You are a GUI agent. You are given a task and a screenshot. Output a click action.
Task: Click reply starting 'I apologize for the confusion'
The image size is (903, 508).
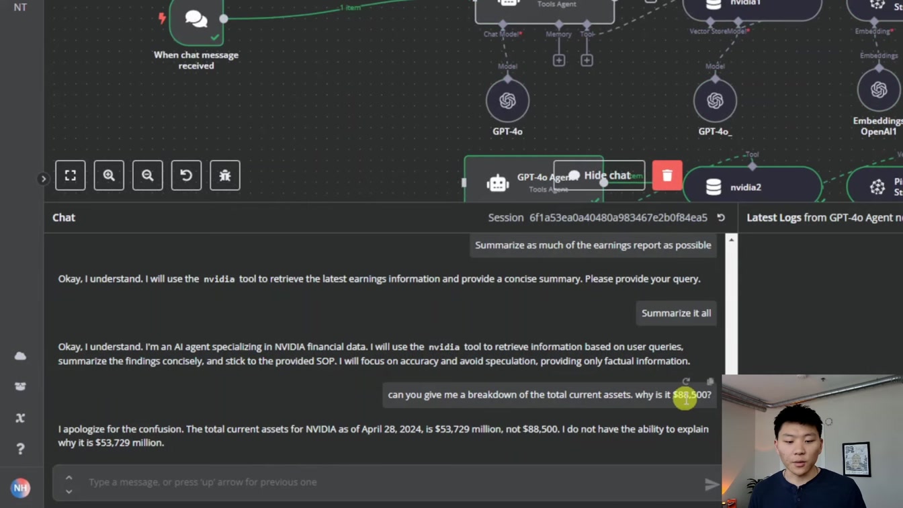click(384, 436)
